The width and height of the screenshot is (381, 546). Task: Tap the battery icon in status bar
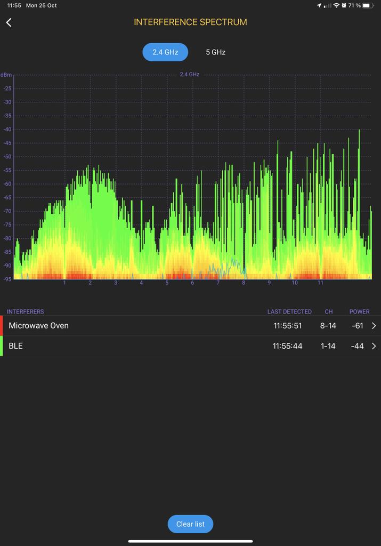368,5
